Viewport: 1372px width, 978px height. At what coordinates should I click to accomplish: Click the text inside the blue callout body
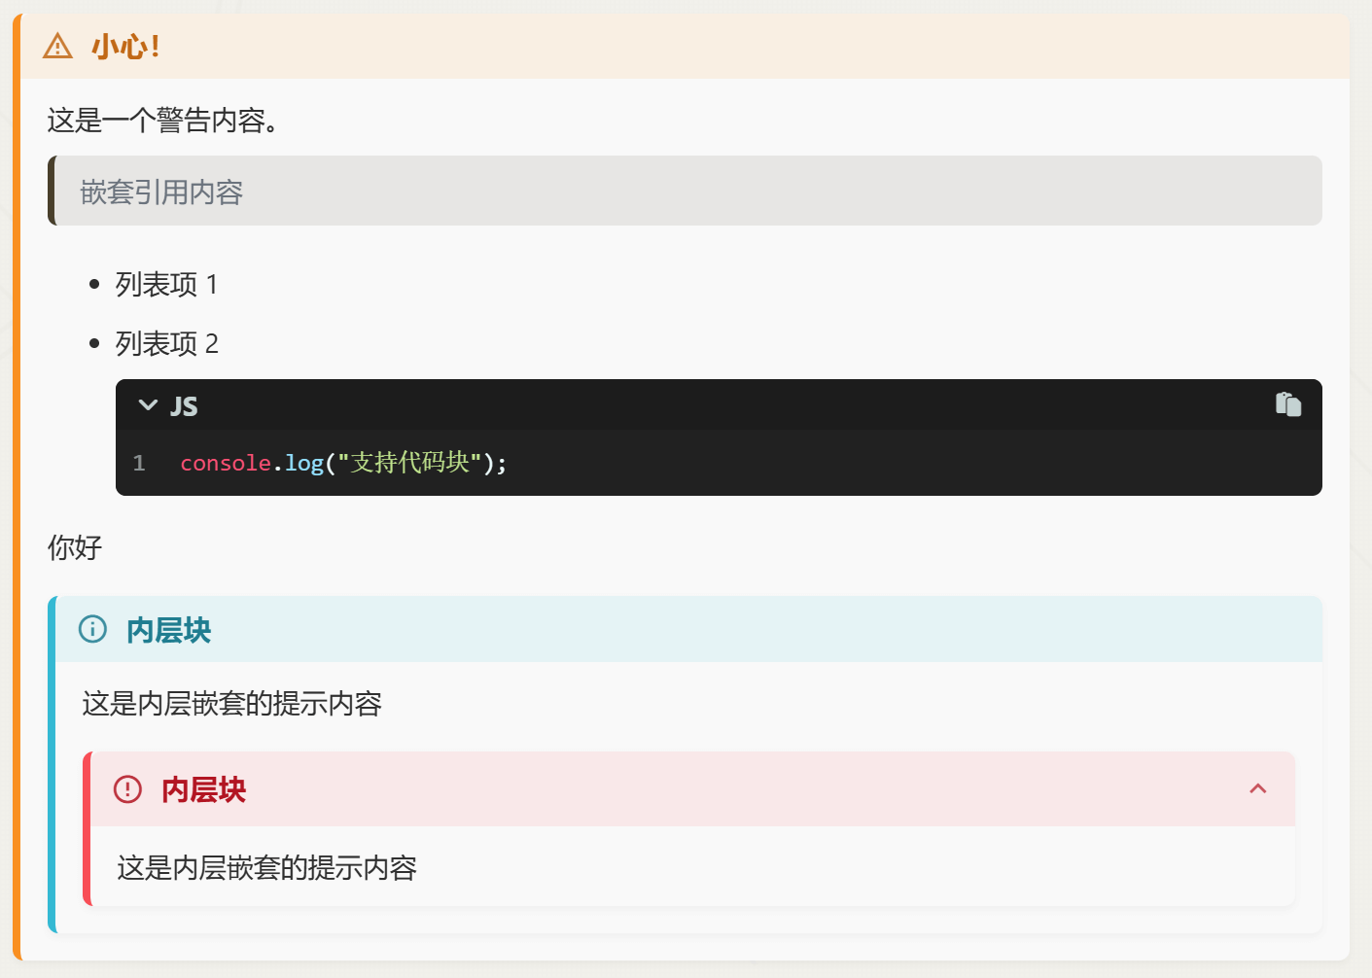click(231, 704)
